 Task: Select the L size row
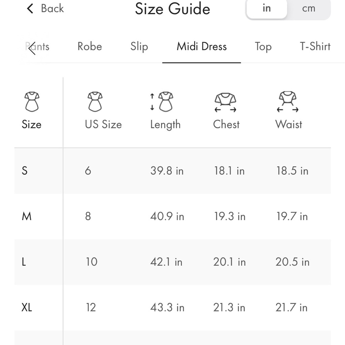[172, 262]
